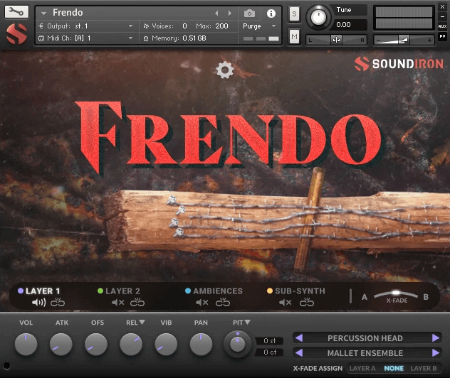Select the Ambiences layer tab
The height and width of the screenshot is (378, 450).
[x=217, y=291]
